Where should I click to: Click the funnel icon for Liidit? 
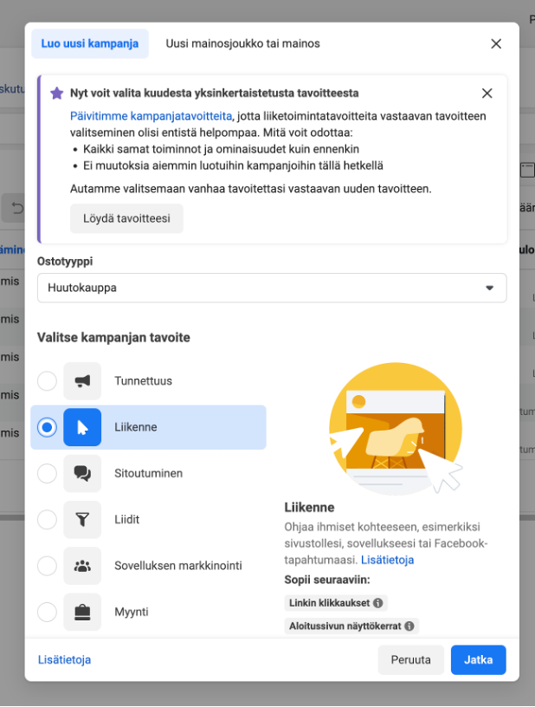click(x=82, y=520)
